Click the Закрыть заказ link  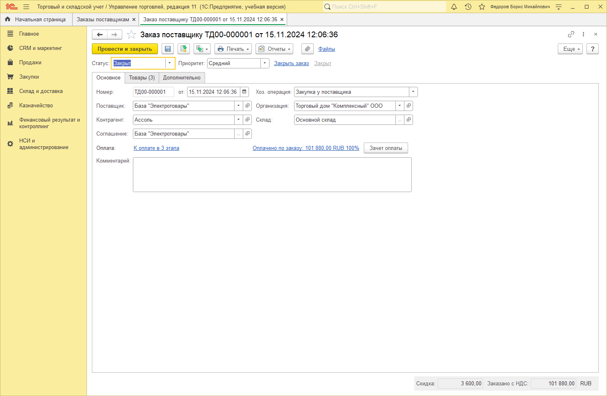pos(291,63)
